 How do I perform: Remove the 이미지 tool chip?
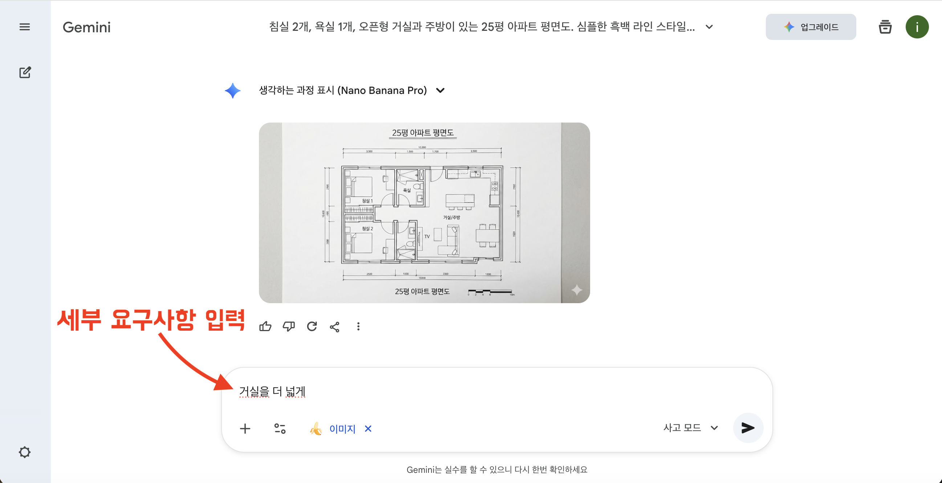coord(368,429)
